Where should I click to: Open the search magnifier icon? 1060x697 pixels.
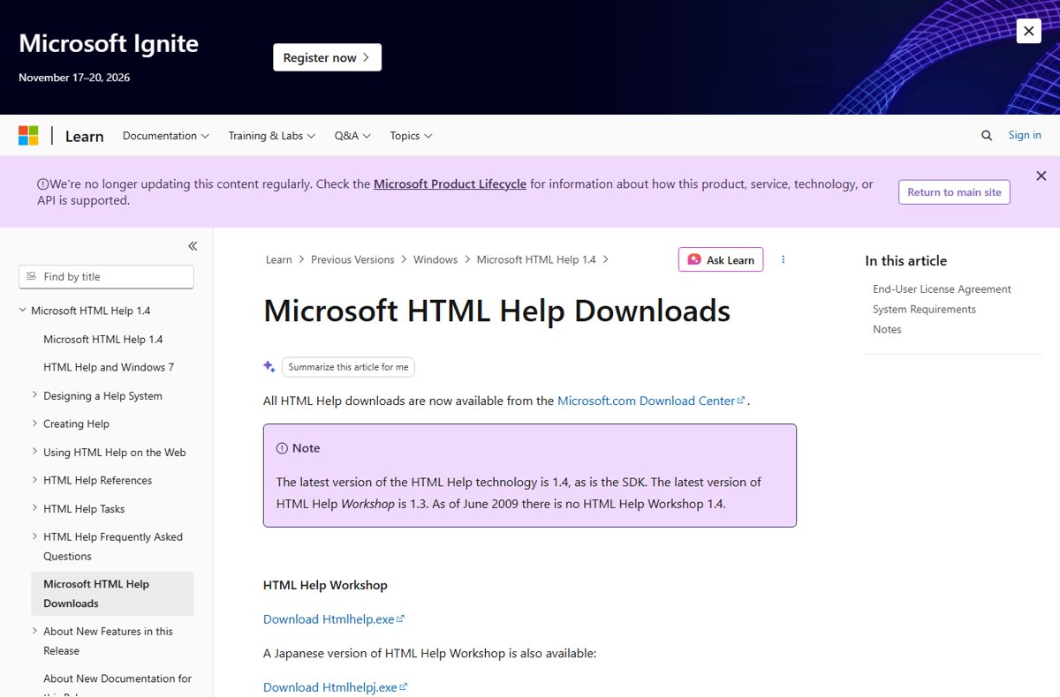pos(987,135)
